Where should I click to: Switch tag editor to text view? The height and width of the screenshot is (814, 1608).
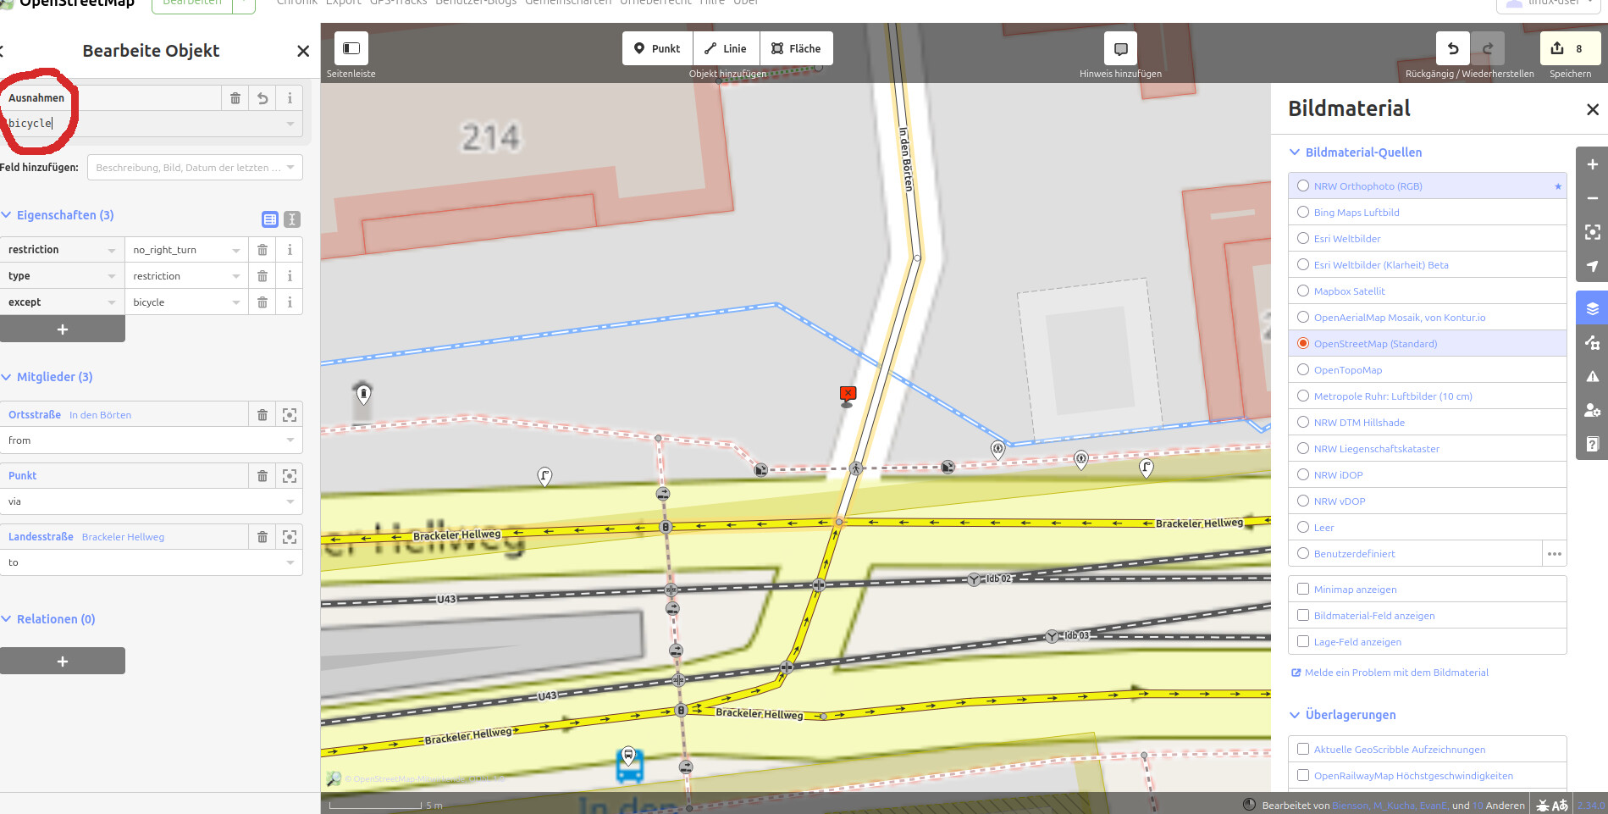(x=292, y=219)
